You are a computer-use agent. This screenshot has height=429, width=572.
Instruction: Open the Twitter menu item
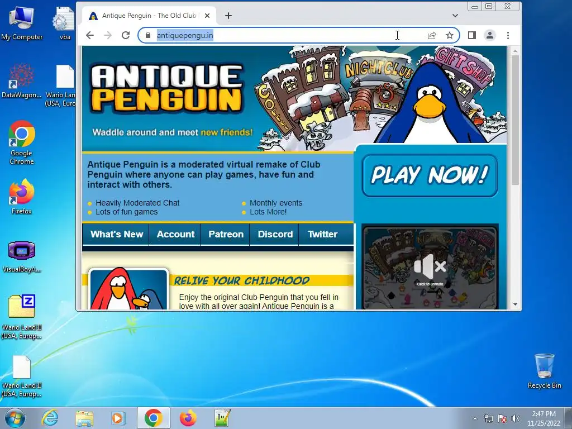pos(322,234)
